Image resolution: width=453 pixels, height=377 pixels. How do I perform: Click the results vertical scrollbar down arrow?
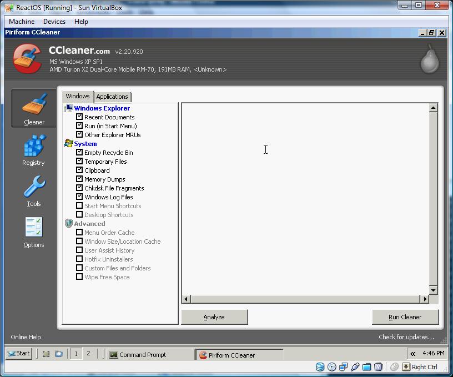tap(434, 290)
